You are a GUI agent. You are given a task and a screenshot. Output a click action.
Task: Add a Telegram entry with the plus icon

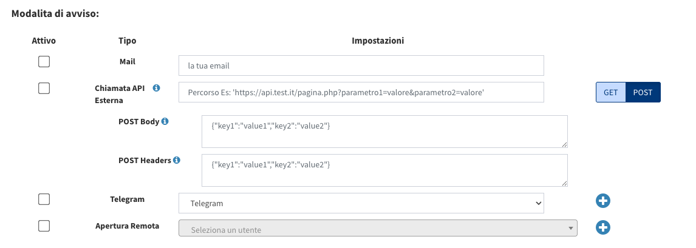point(603,201)
